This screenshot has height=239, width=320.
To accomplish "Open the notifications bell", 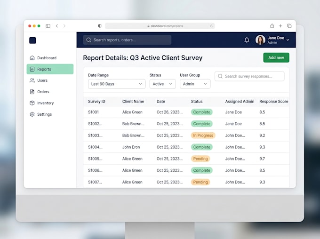I will [247, 40].
